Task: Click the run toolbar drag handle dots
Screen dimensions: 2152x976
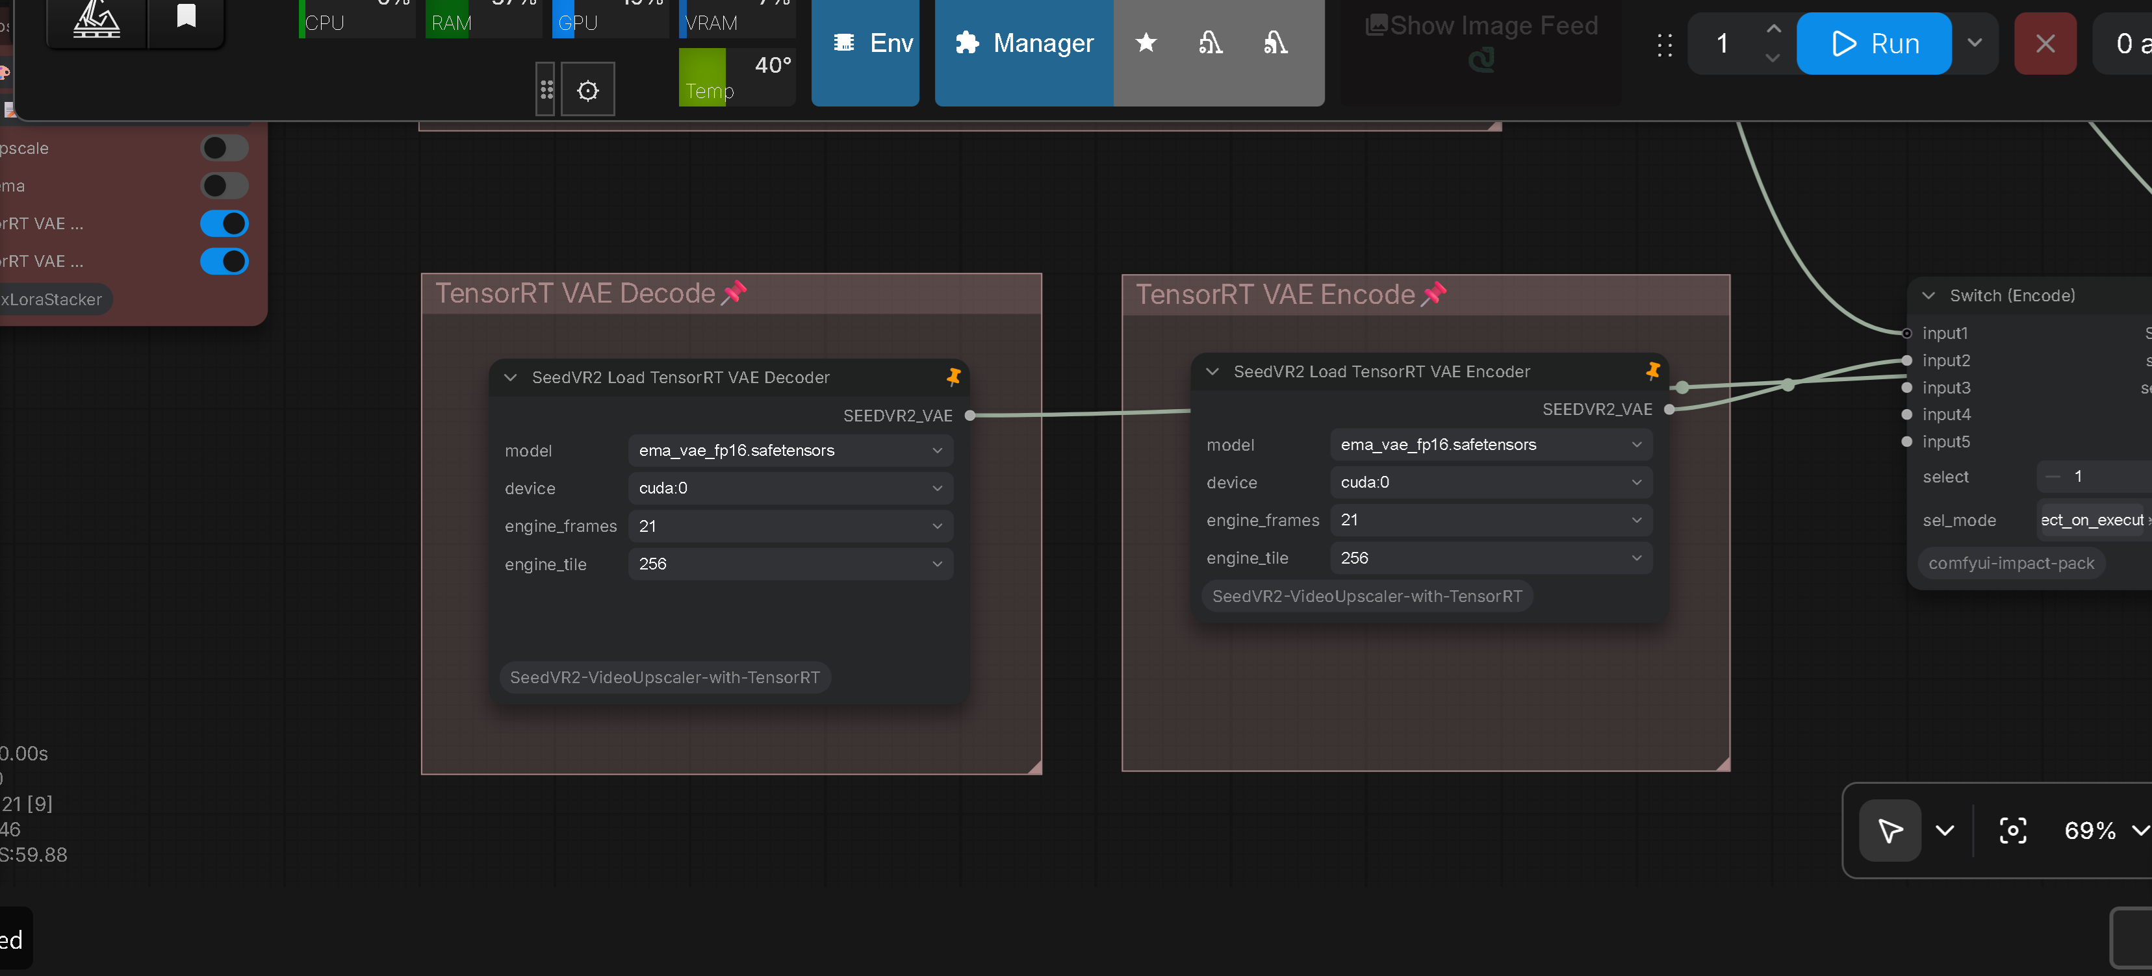Action: [x=1664, y=44]
